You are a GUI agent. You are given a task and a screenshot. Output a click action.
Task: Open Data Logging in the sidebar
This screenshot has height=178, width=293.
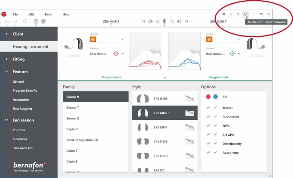pyautogui.click(x=22, y=108)
